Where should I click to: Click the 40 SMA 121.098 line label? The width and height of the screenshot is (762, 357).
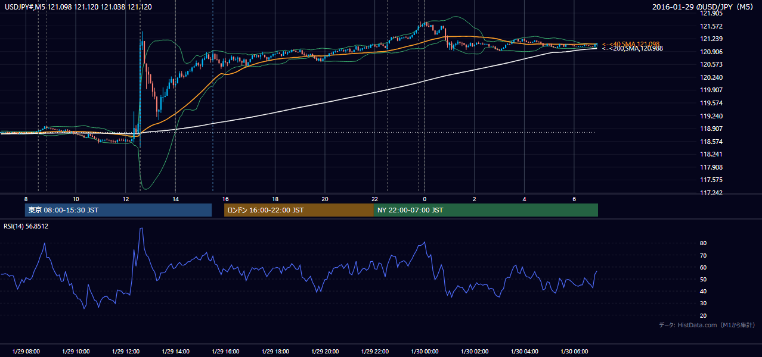point(631,44)
